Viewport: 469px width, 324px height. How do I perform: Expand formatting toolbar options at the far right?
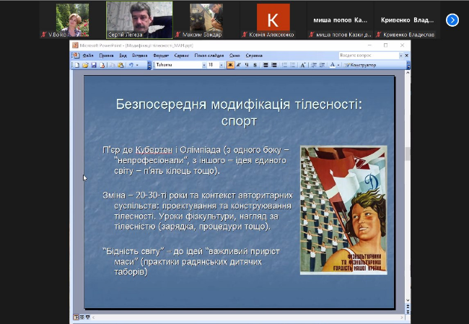(x=408, y=65)
